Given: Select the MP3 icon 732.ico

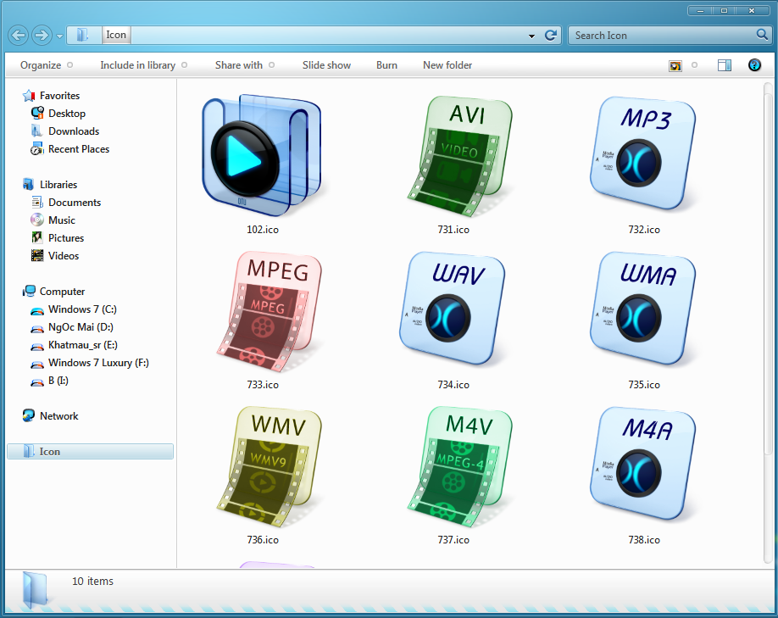Looking at the screenshot, I should coord(643,154).
